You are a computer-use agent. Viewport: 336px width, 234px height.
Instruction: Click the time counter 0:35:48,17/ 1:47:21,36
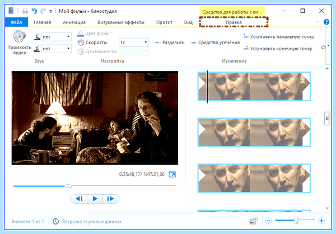pos(142,174)
